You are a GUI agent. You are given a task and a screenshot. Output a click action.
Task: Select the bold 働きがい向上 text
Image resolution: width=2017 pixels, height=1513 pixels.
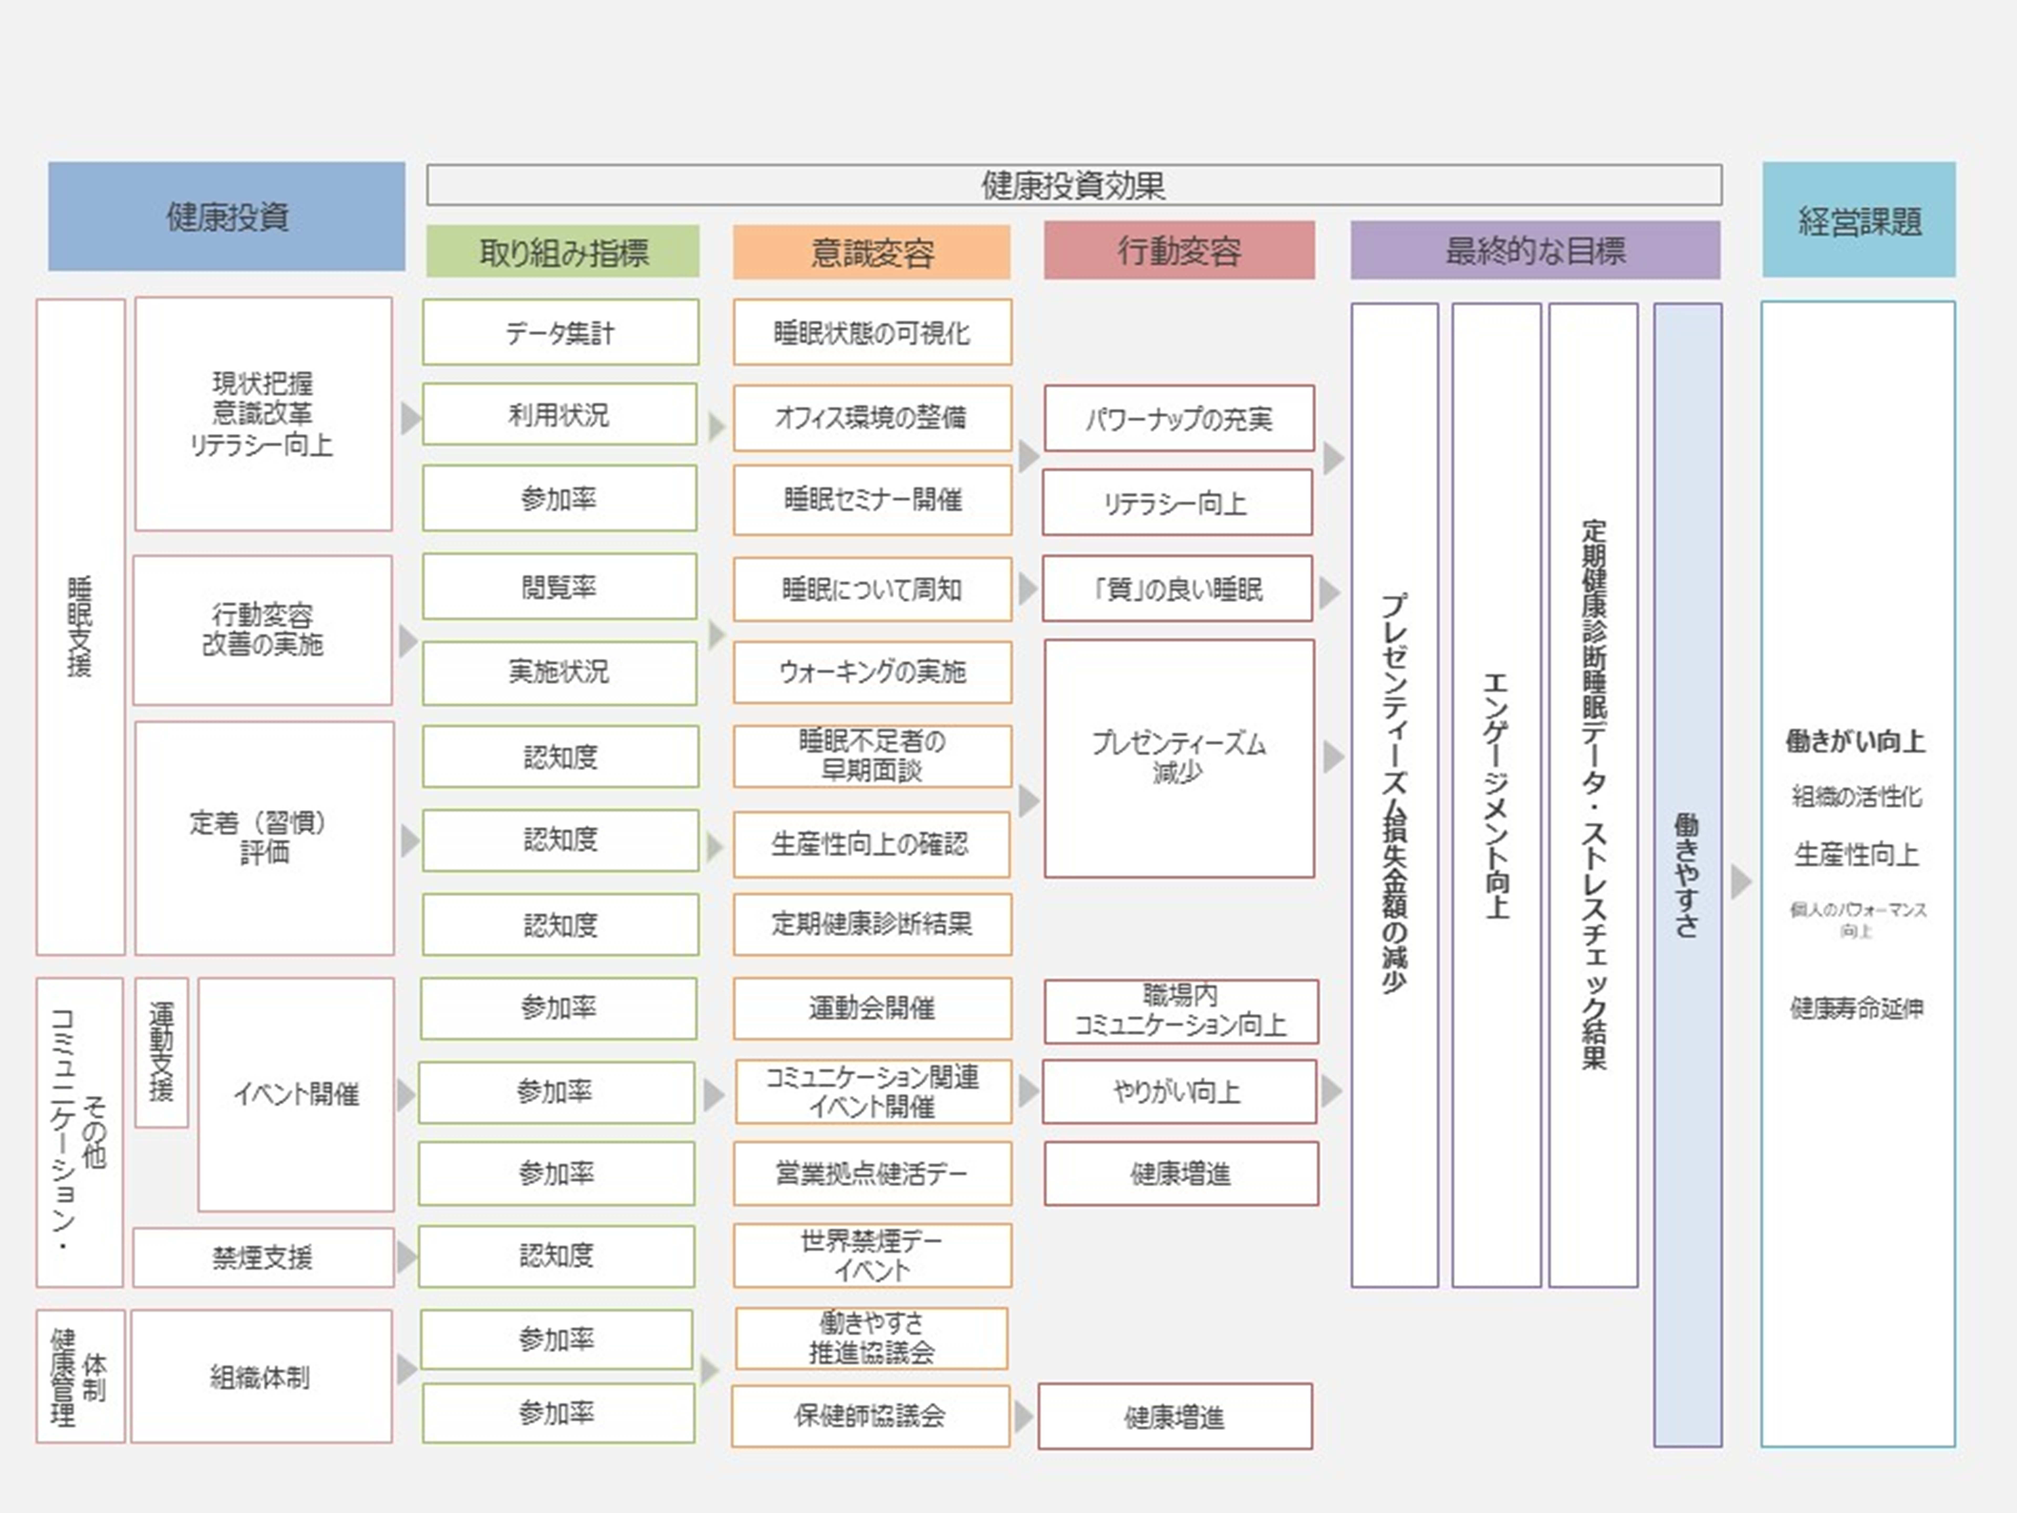point(1855,740)
